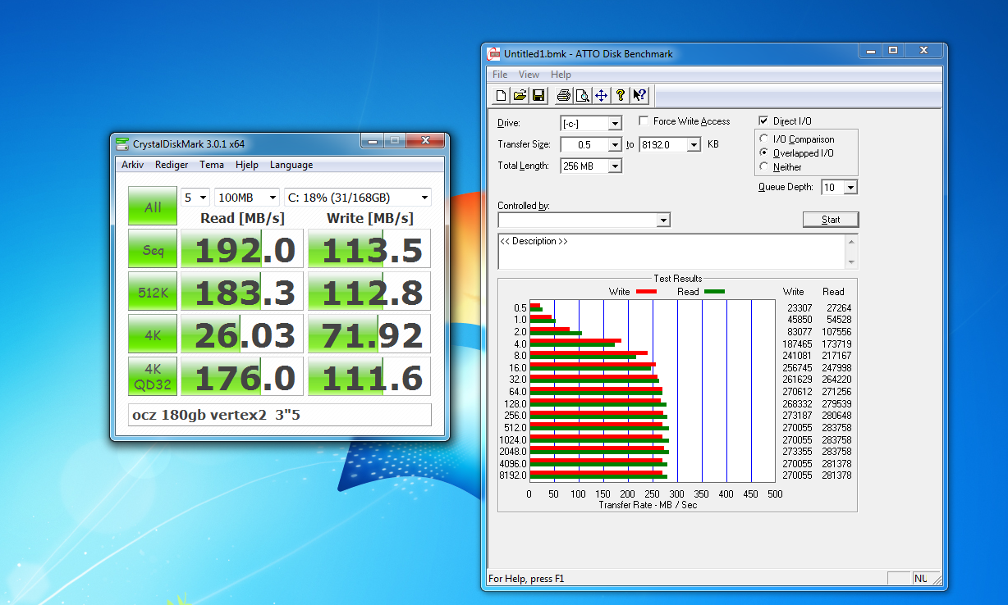Click the Seq test button

(x=153, y=249)
